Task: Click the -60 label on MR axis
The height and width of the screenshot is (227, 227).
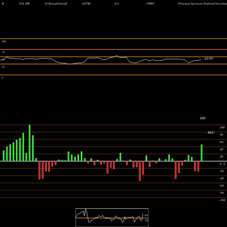Action: tap(222, 186)
